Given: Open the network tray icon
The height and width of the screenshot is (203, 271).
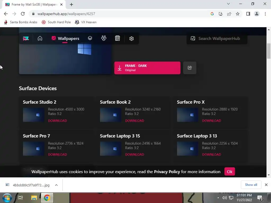Looking at the screenshot, I should [x=231, y=198].
